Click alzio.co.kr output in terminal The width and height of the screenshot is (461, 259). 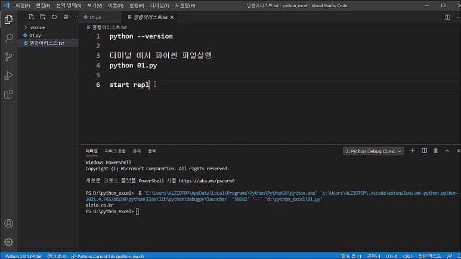[x=100, y=205]
